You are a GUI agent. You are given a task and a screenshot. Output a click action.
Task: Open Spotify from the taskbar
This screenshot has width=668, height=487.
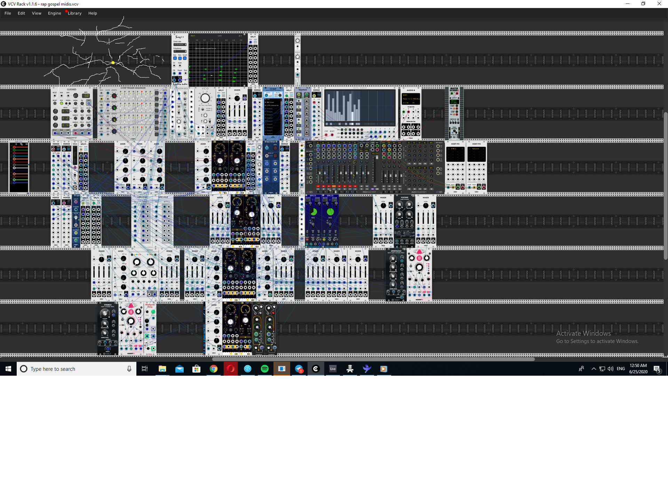tap(265, 369)
